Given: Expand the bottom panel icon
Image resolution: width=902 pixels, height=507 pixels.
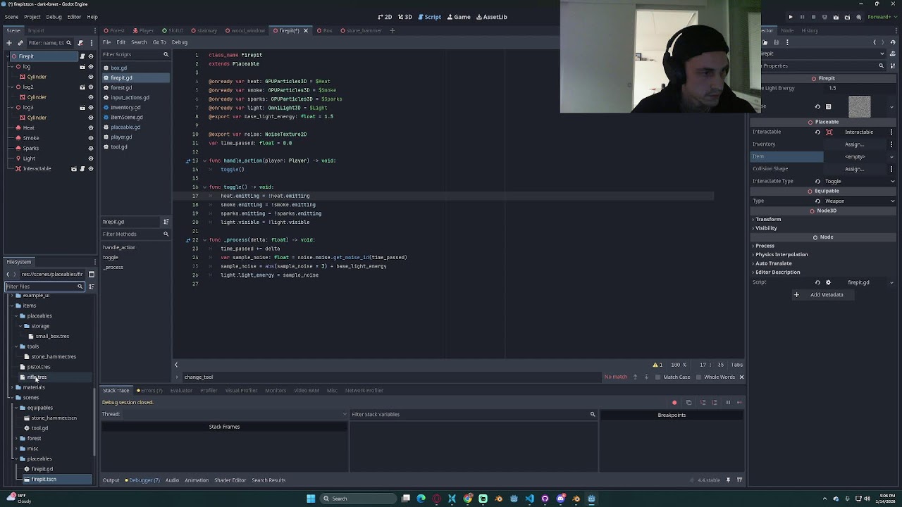Looking at the screenshot, I should (x=739, y=480).
